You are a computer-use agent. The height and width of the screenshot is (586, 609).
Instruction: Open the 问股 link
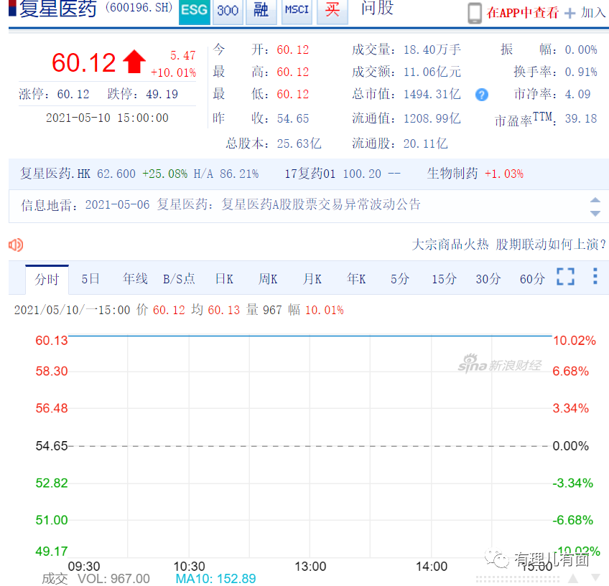(377, 9)
